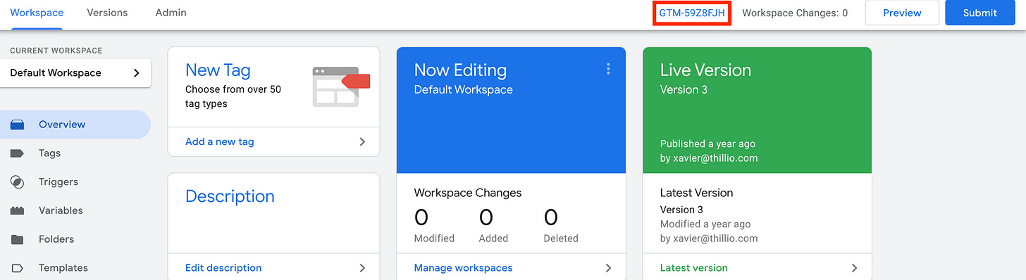Click the Latest version link
Screen dimensions: 1026x280
tap(694, 268)
